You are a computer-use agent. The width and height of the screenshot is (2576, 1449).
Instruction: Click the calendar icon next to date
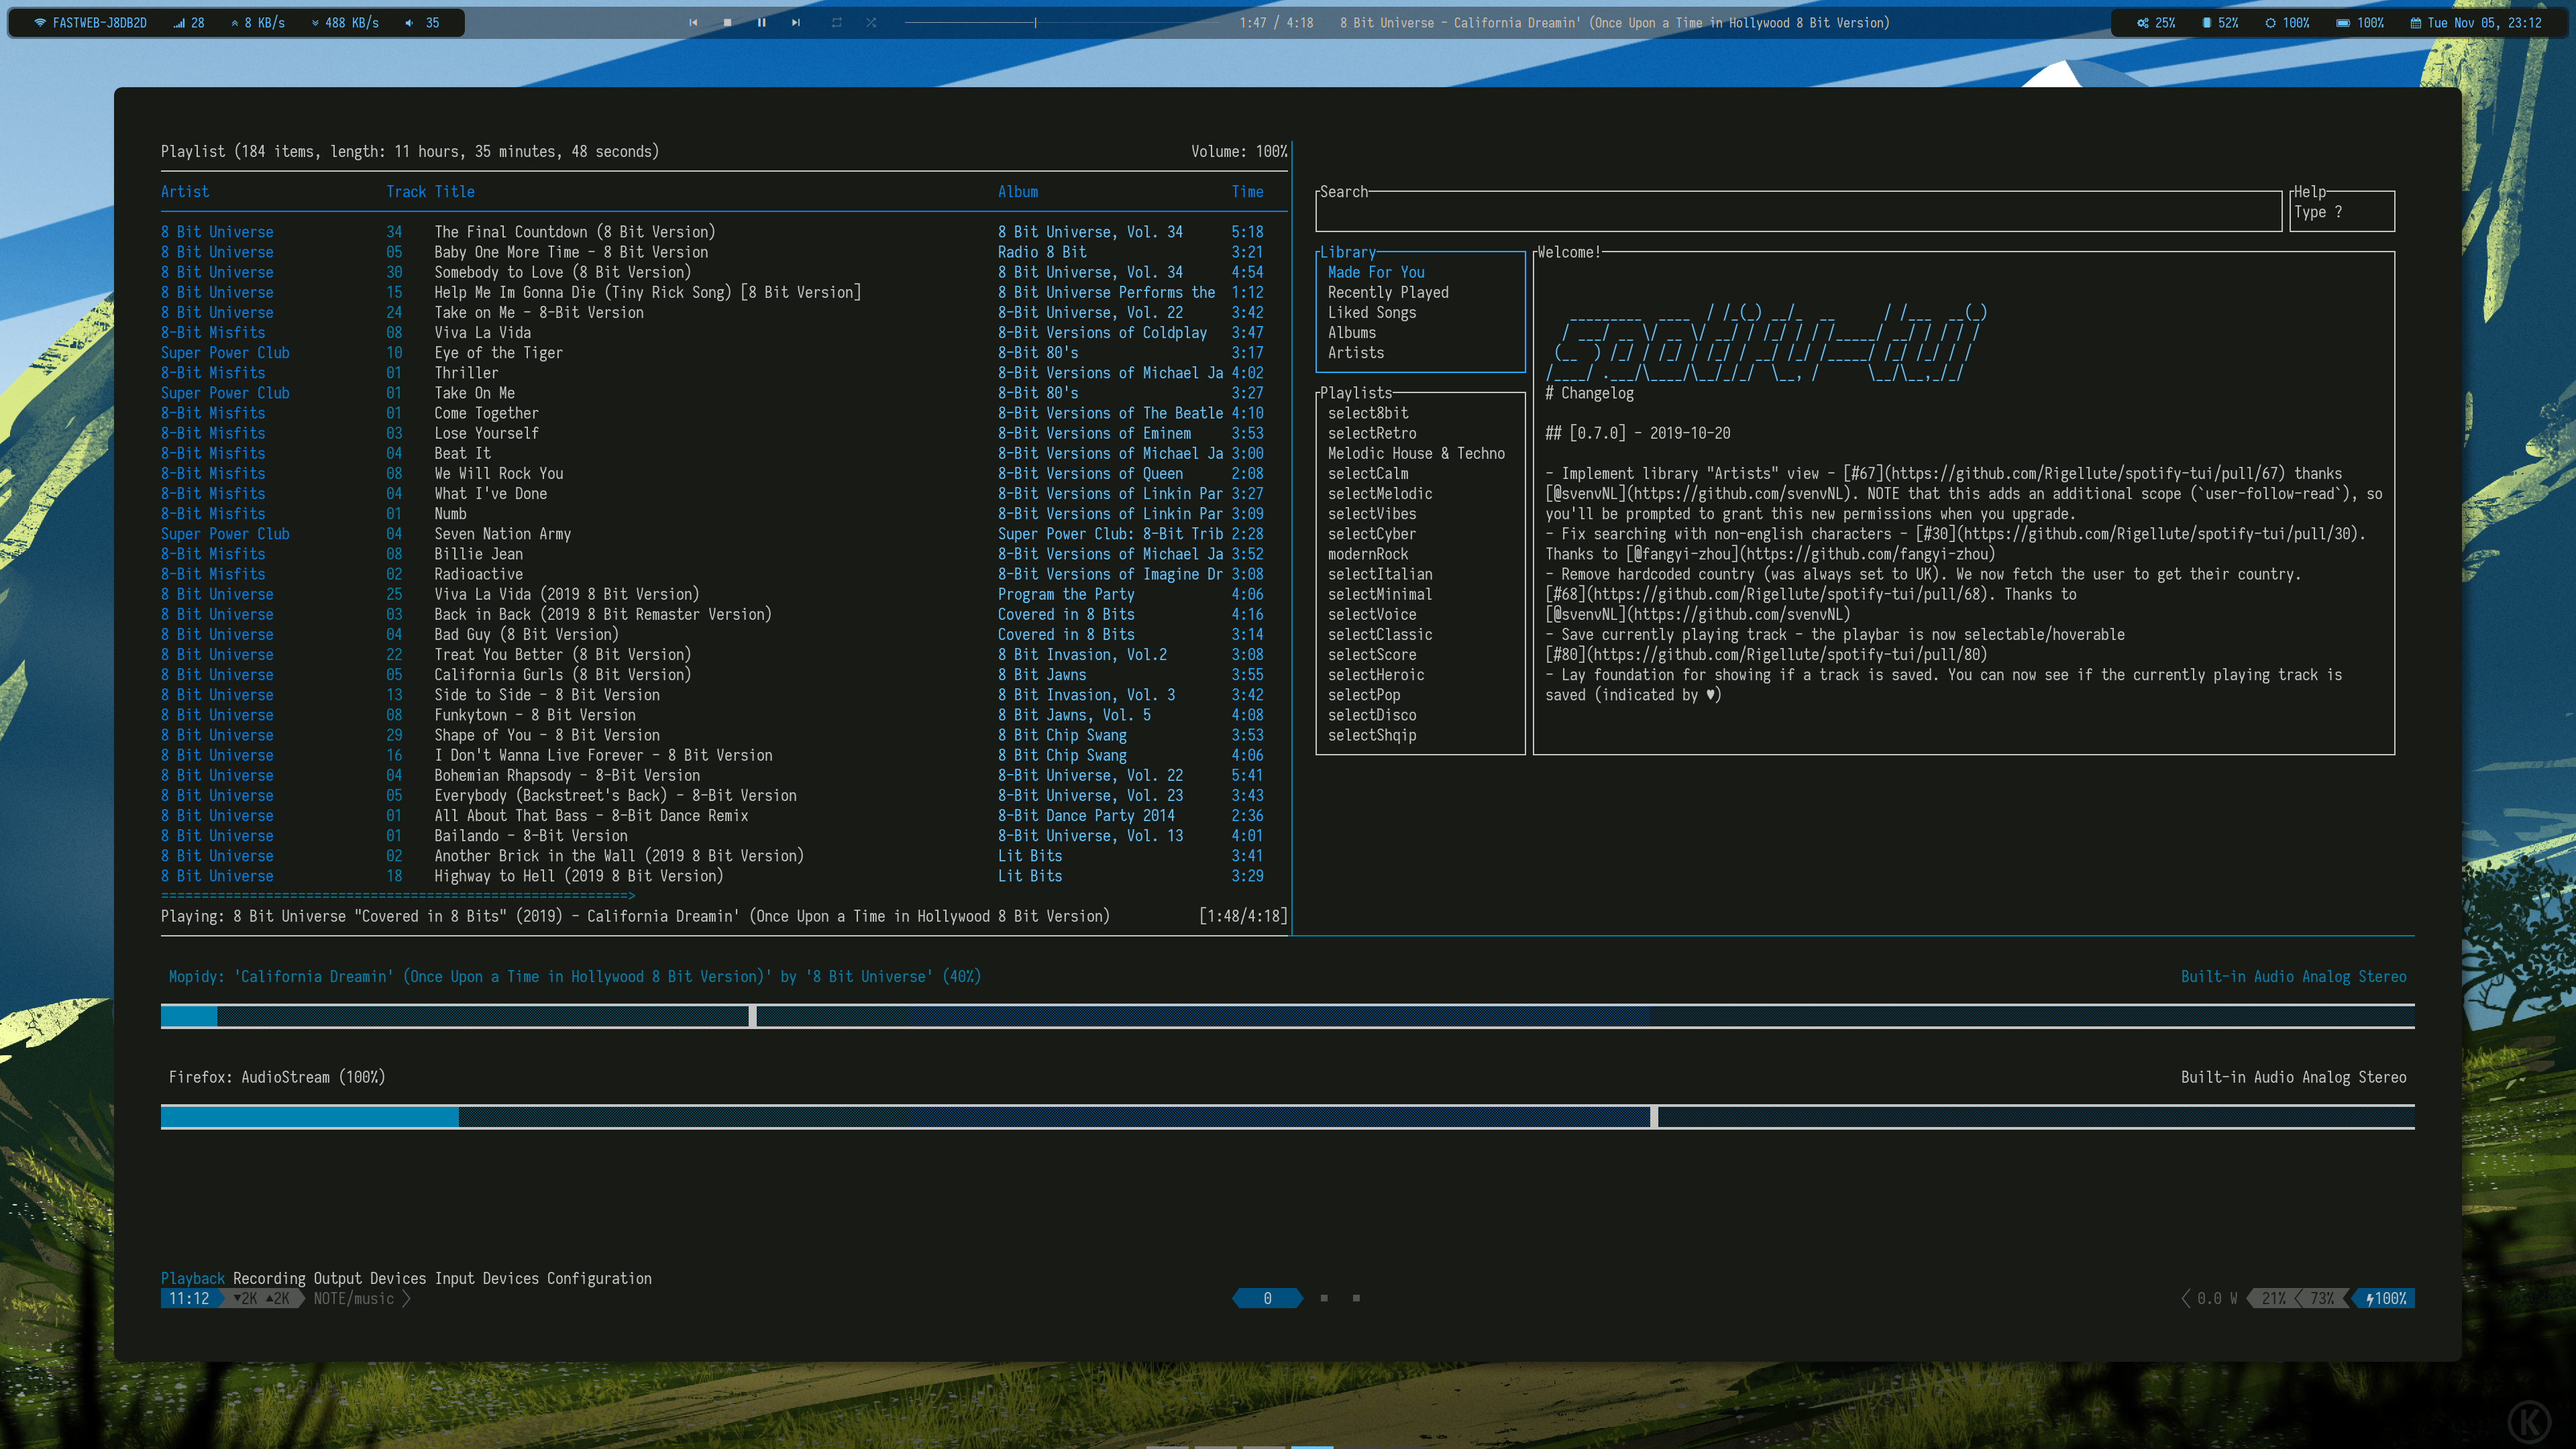[2416, 23]
